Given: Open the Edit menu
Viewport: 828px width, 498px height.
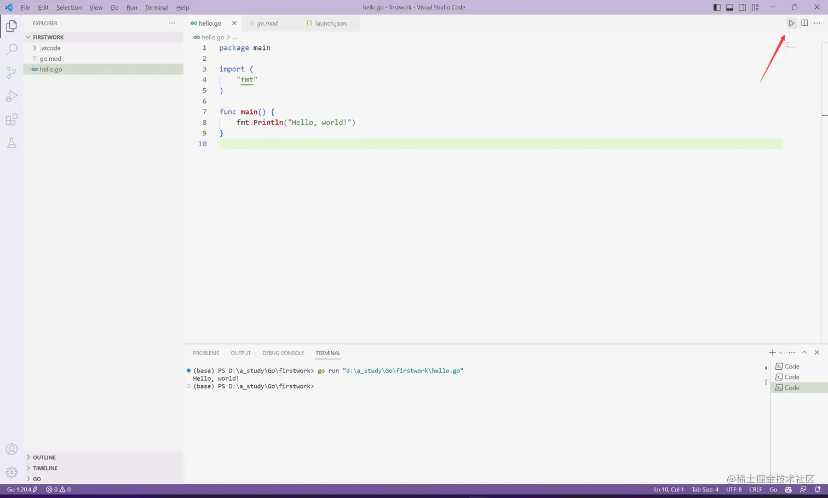Looking at the screenshot, I should pos(43,7).
